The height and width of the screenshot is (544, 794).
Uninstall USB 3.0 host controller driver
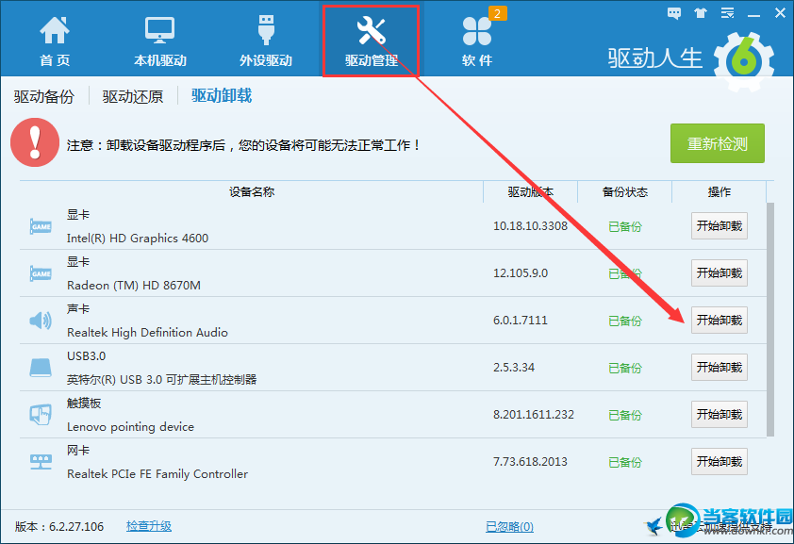[x=720, y=367]
